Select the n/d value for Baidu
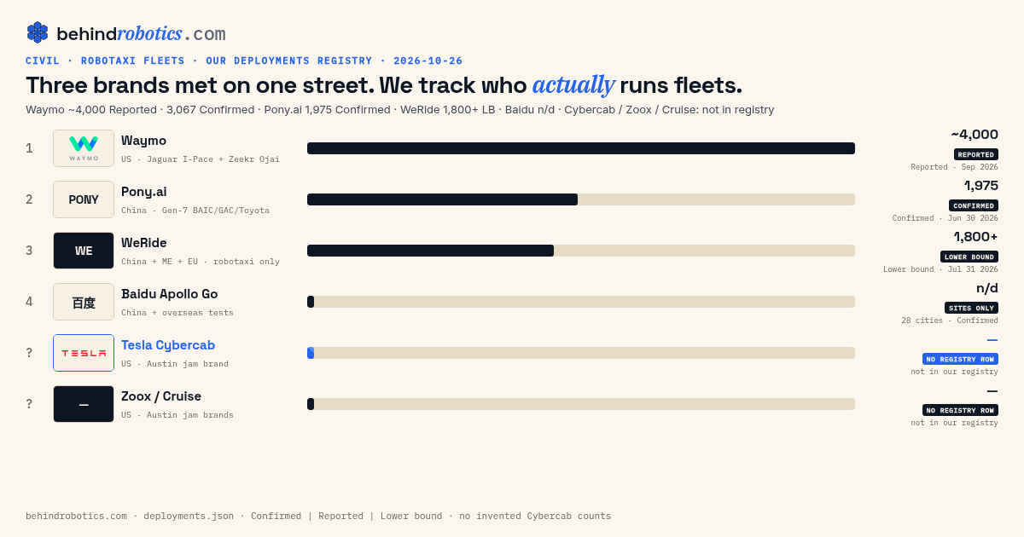The height and width of the screenshot is (537, 1024). [987, 288]
